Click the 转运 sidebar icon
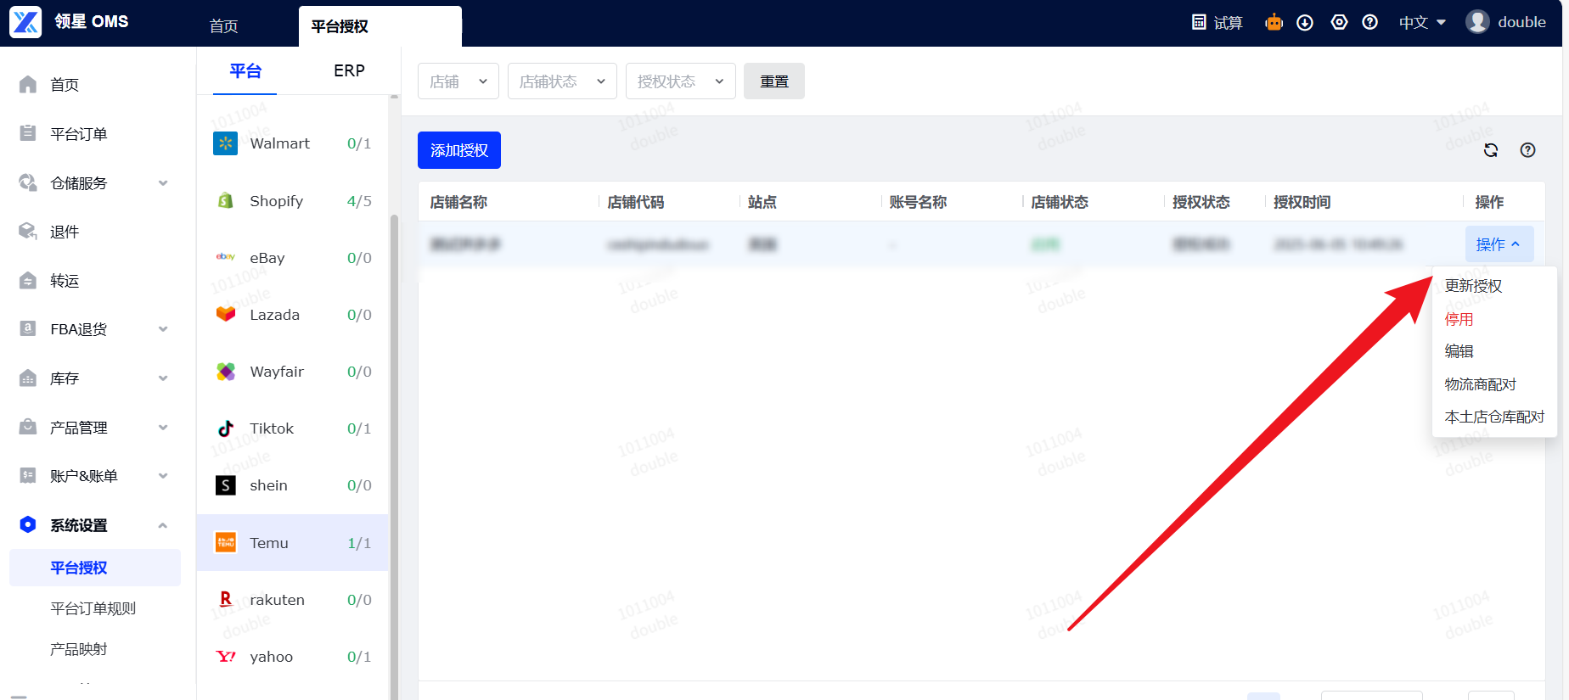Screen dimensions: 1569x700 [28, 280]
